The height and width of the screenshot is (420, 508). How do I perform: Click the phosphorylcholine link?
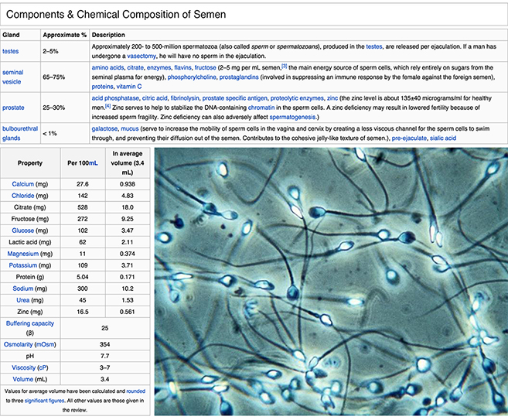click(x=192, y=77)
